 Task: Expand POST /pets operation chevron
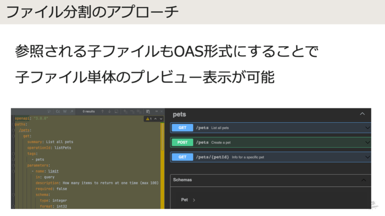click(367, 142)
